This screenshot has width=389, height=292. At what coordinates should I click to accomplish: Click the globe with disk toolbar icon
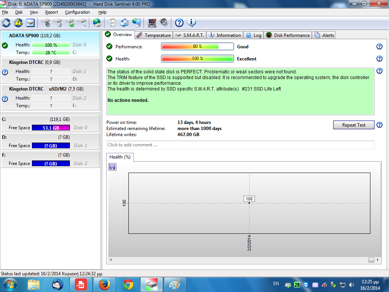coord(97,23)
